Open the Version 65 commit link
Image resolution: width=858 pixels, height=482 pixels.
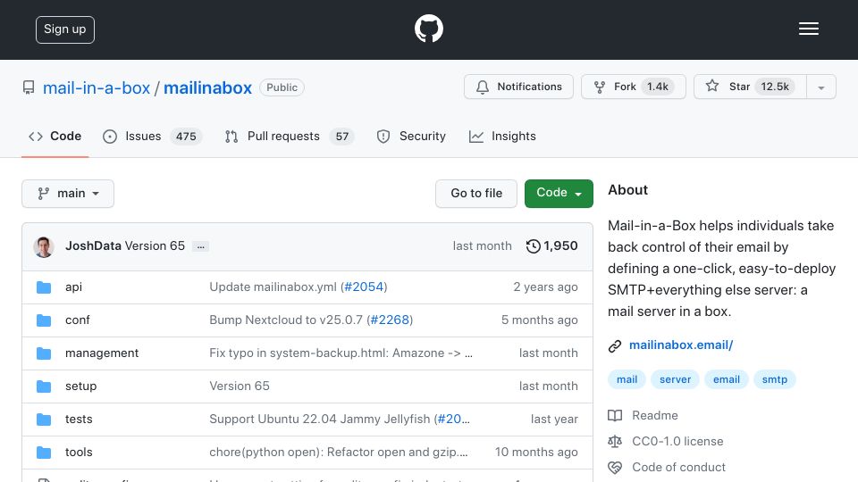click(x=155, y=246)
